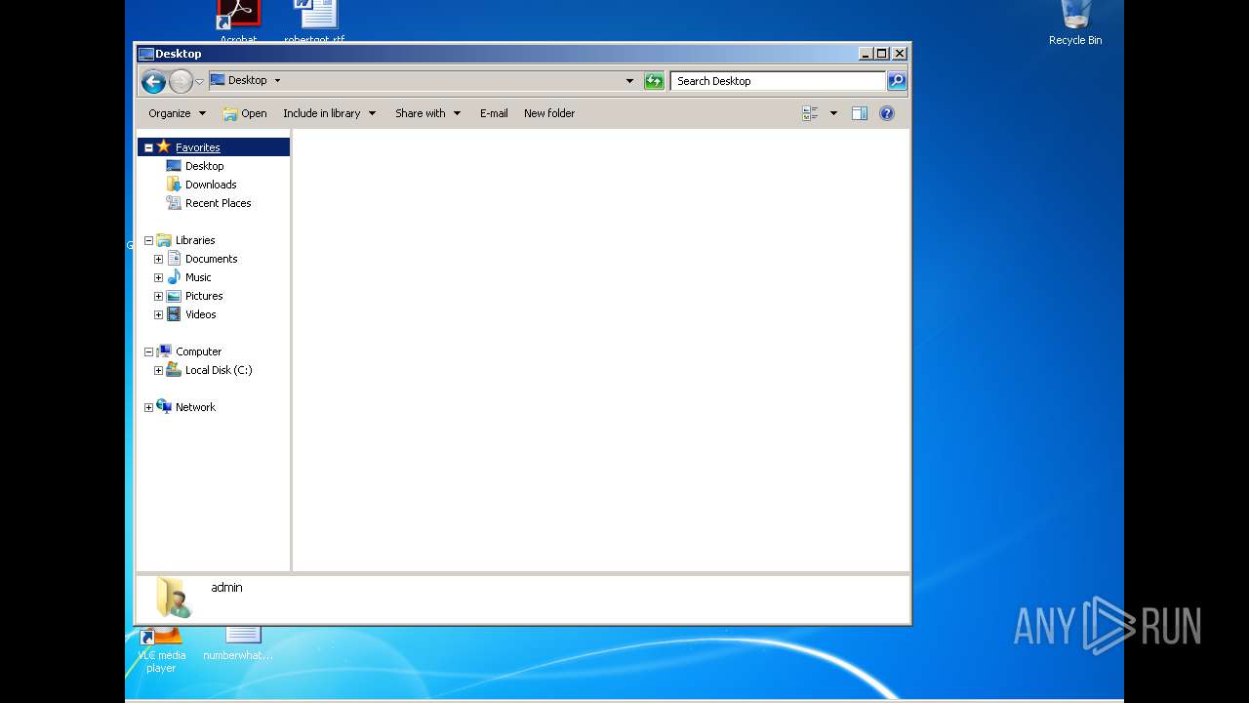Select Computer in the navigation pane
The height and width of the screenshot is (703, 1249).
(x=198, y=351)
